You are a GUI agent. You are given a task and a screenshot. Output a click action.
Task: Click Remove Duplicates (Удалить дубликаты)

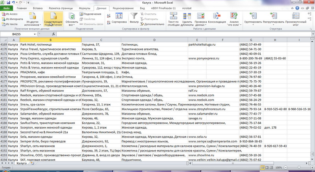click(x=187, y=19)
